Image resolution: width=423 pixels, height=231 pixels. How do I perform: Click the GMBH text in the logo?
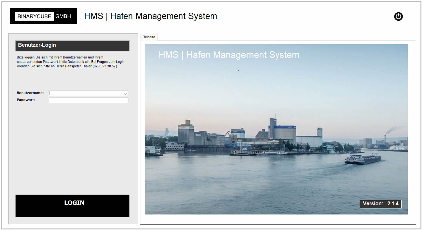pos(63,16)
